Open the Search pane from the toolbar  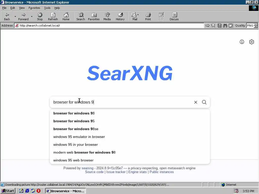pyautogui.click(x=81, y=16)
